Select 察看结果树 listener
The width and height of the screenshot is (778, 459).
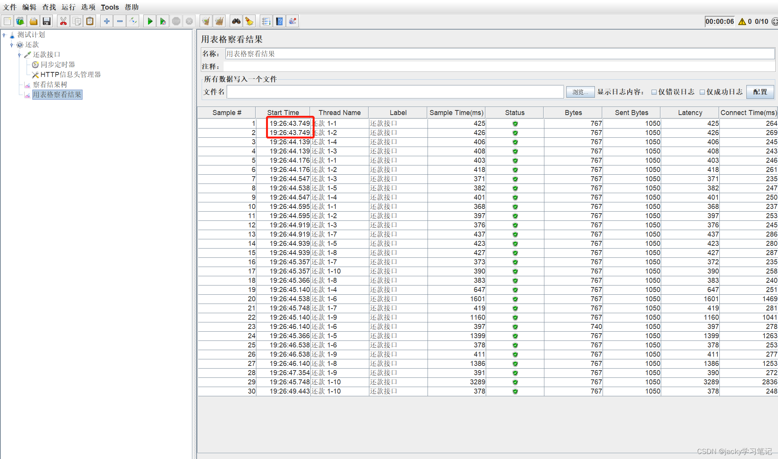(x=50, y=85)
